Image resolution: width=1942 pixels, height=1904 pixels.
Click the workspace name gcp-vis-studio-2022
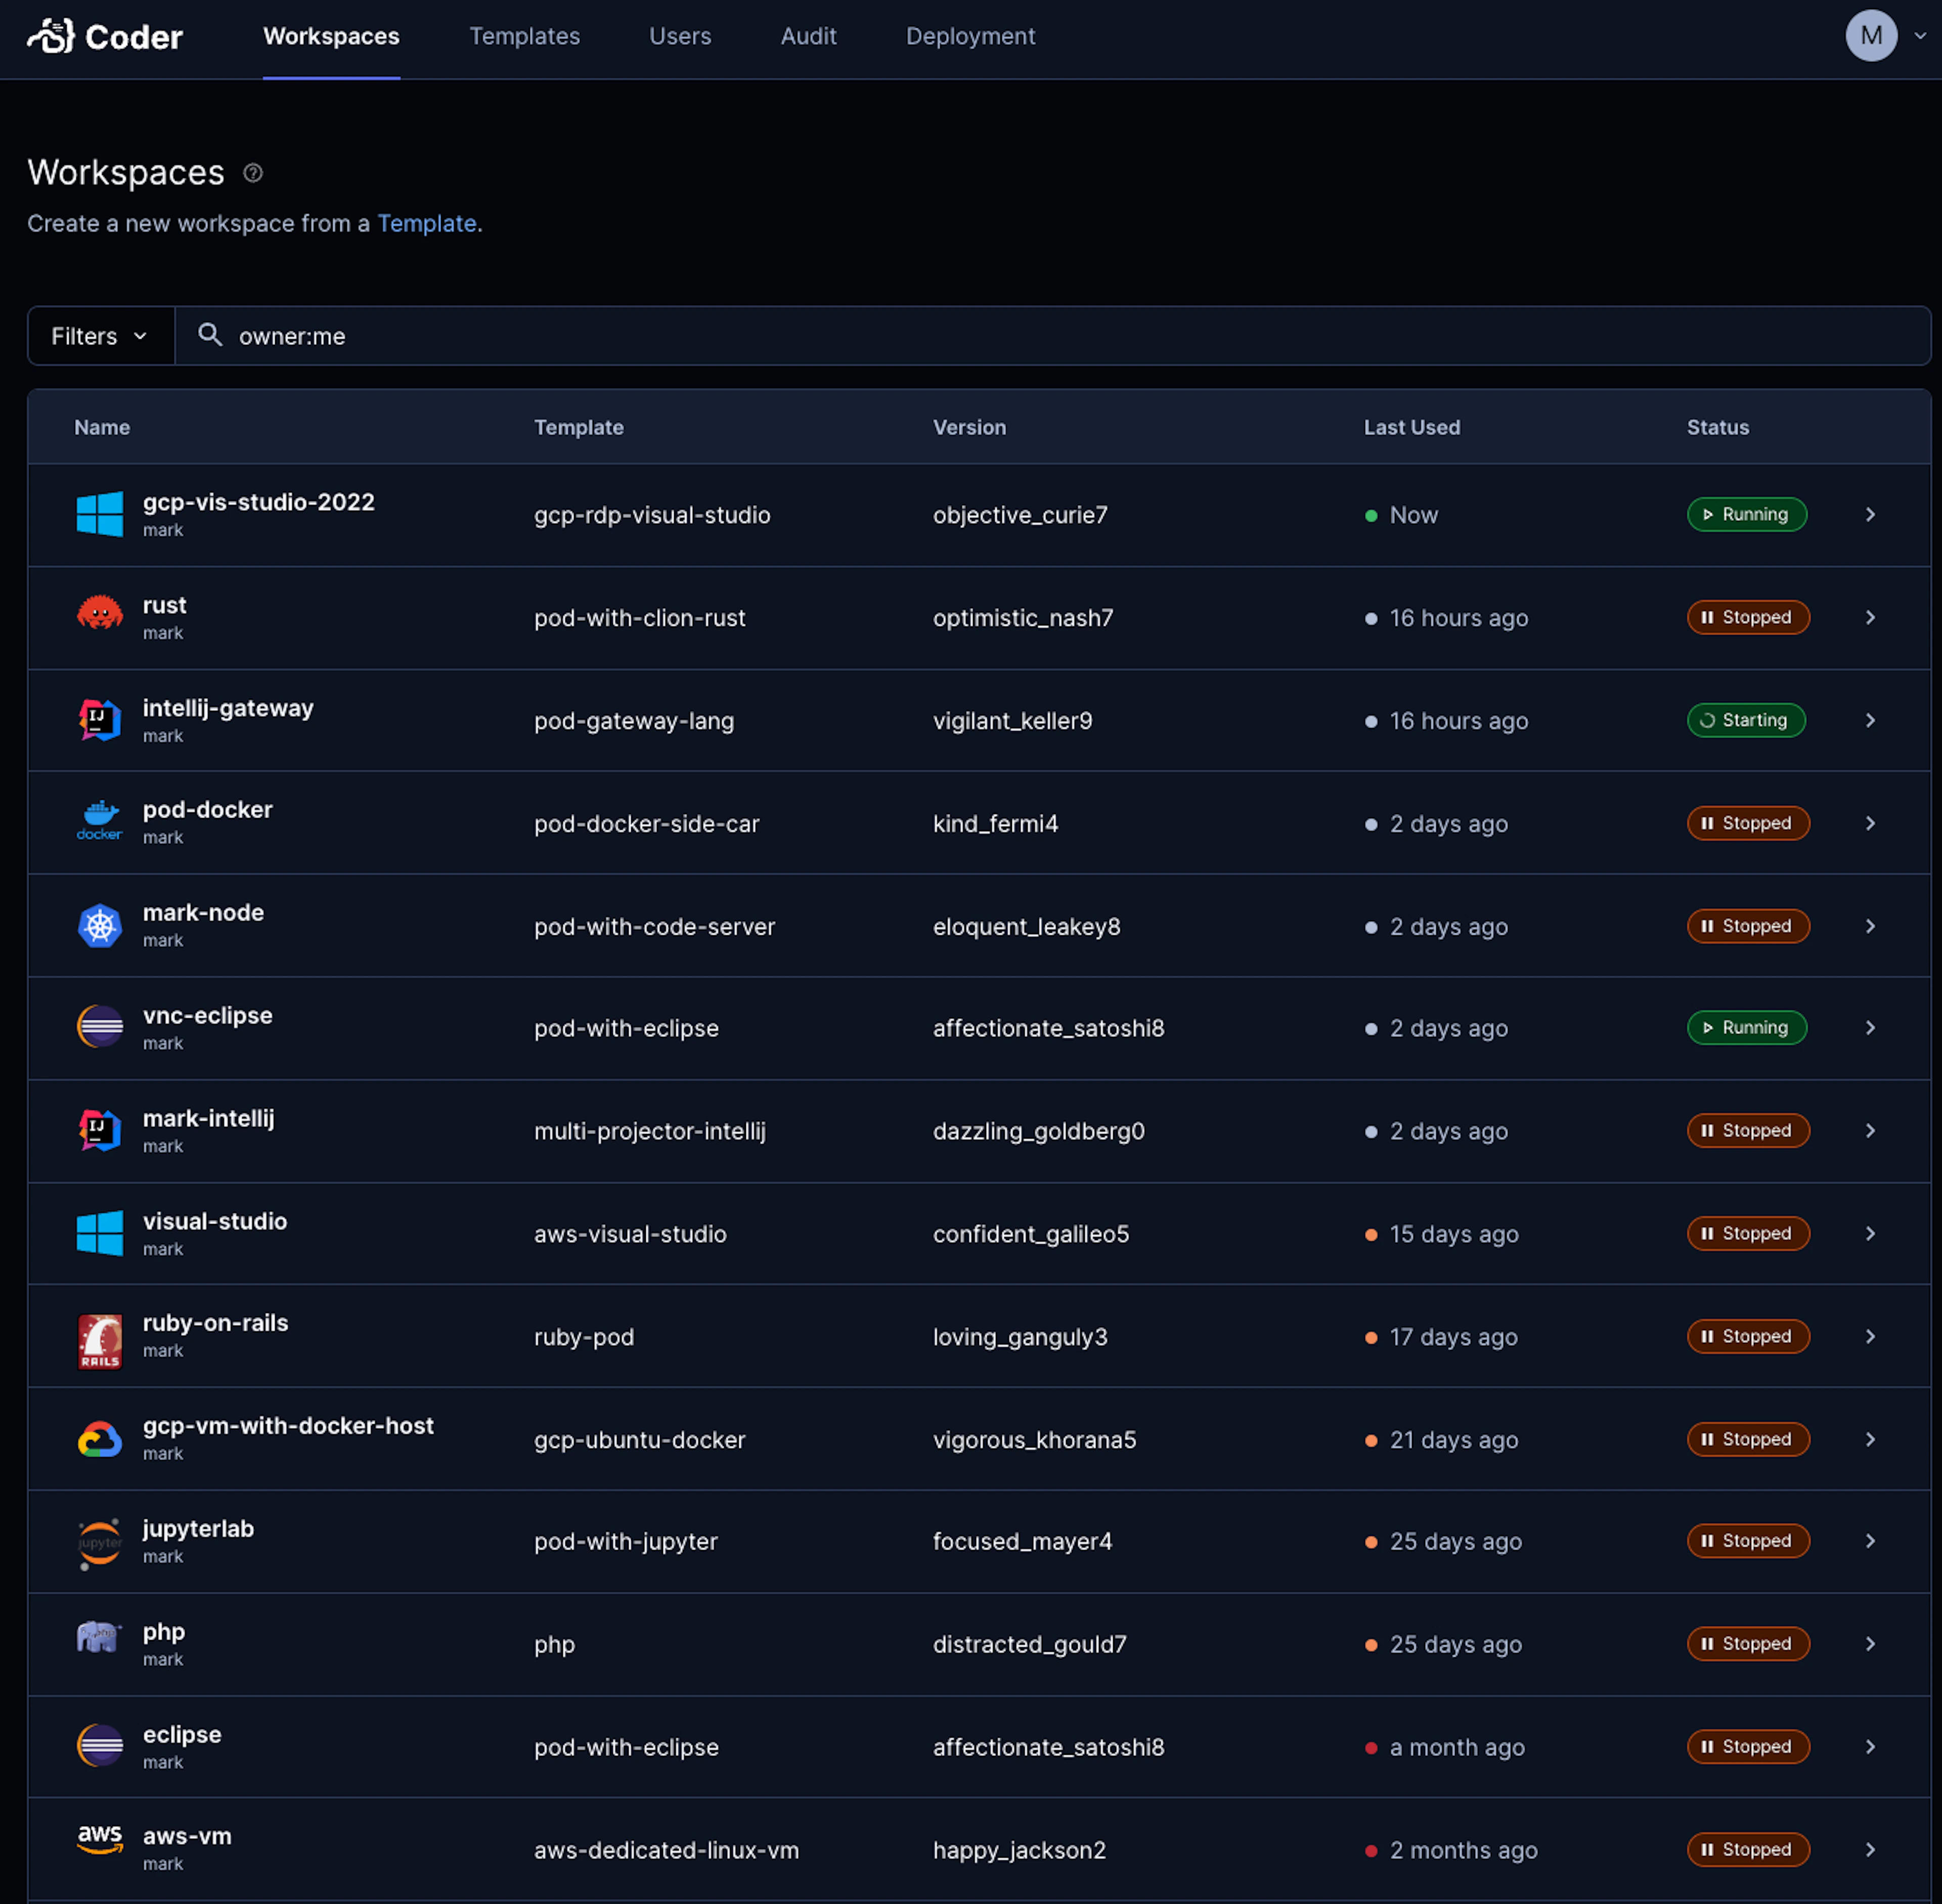259,502
